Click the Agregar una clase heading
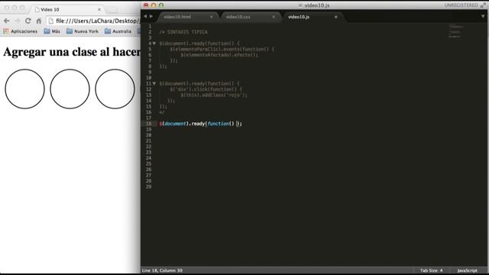This screenshot has width=489, height=275. pyautogui.click(x=72, y=52)
